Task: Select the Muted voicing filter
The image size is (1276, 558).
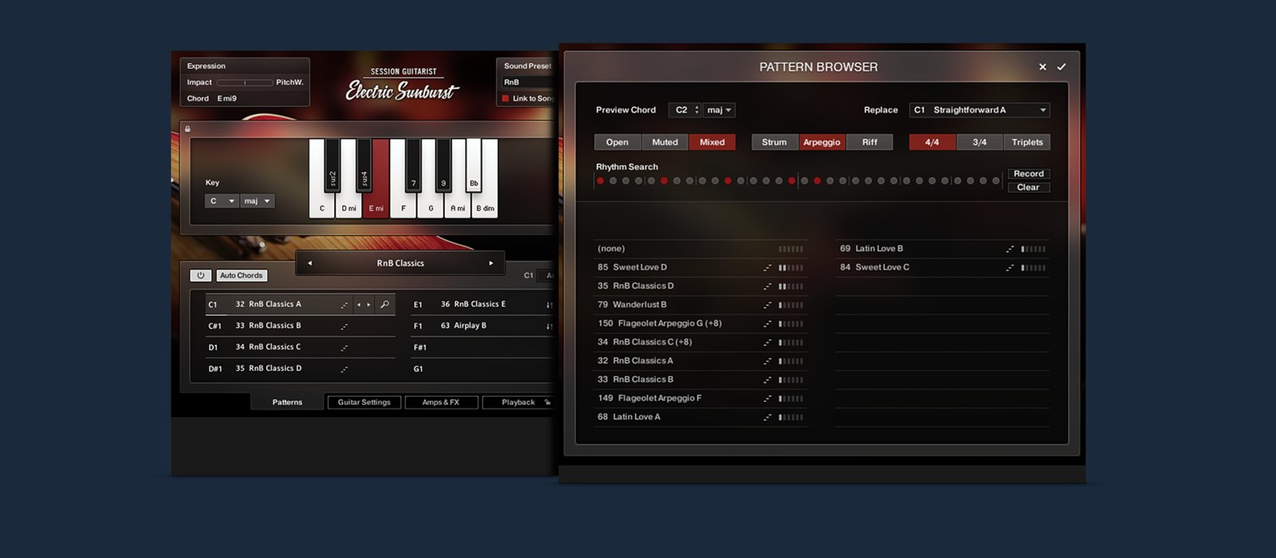Action: [x=664, y=143]
